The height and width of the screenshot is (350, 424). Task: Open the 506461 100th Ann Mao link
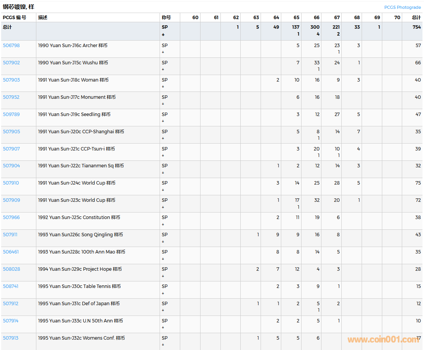pos(11,252)
